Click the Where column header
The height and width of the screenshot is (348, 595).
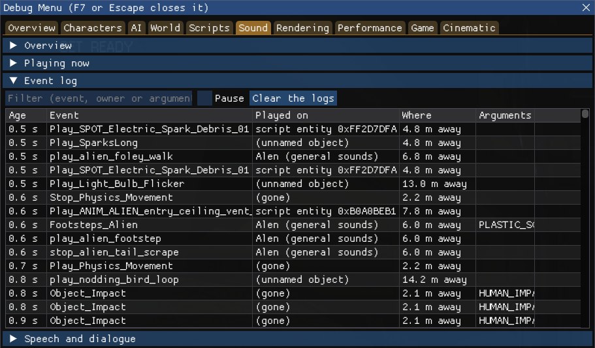pyautogui.click(x=438, y=115)
